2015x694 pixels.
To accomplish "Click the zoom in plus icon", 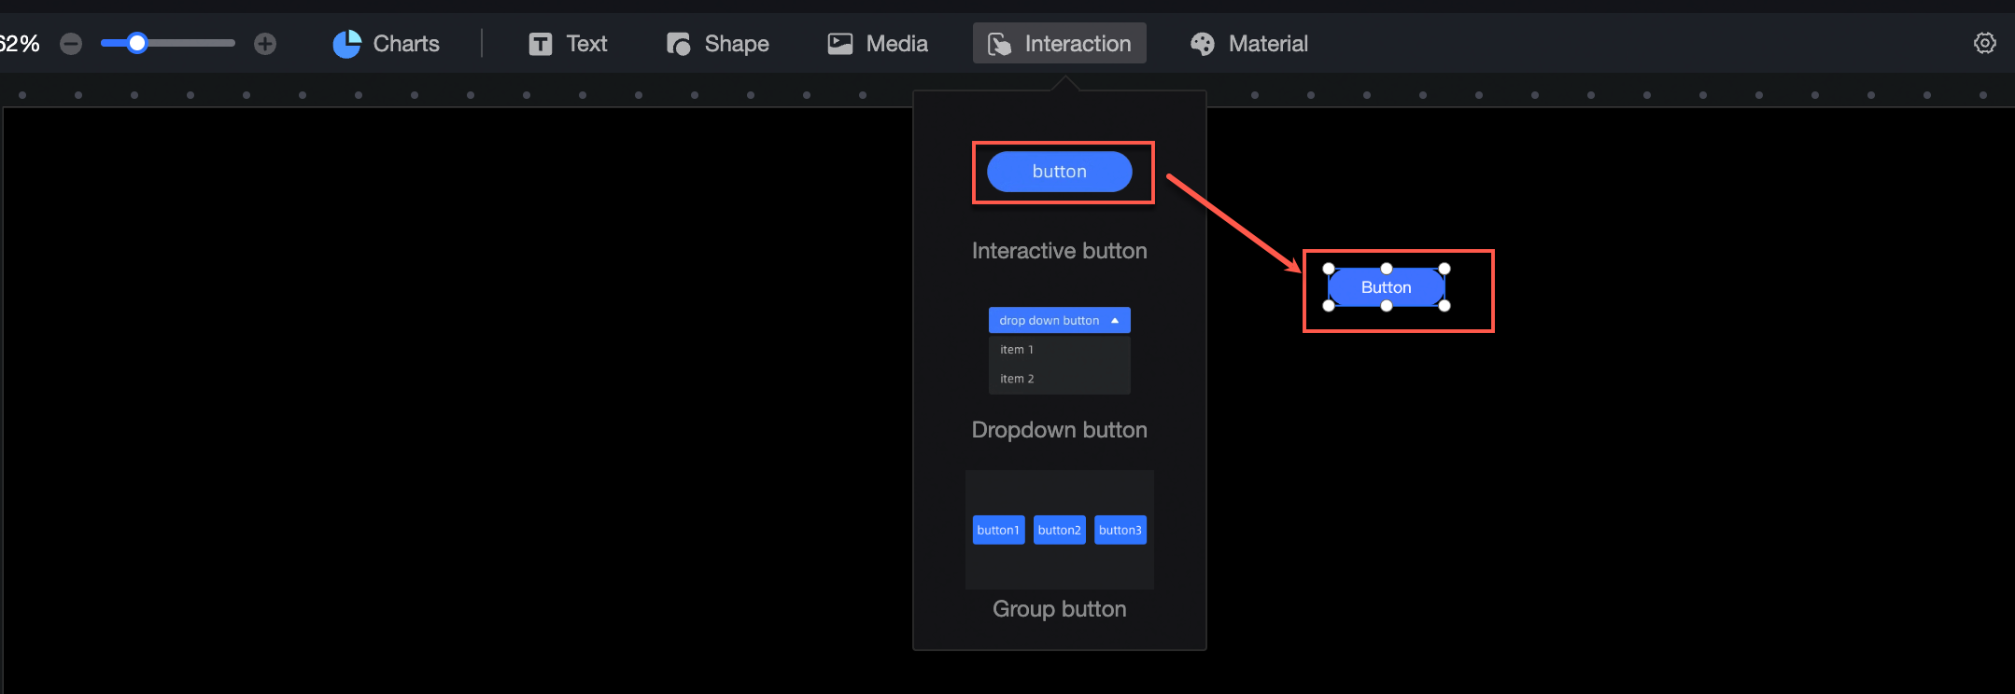I will tap(265, 44).
